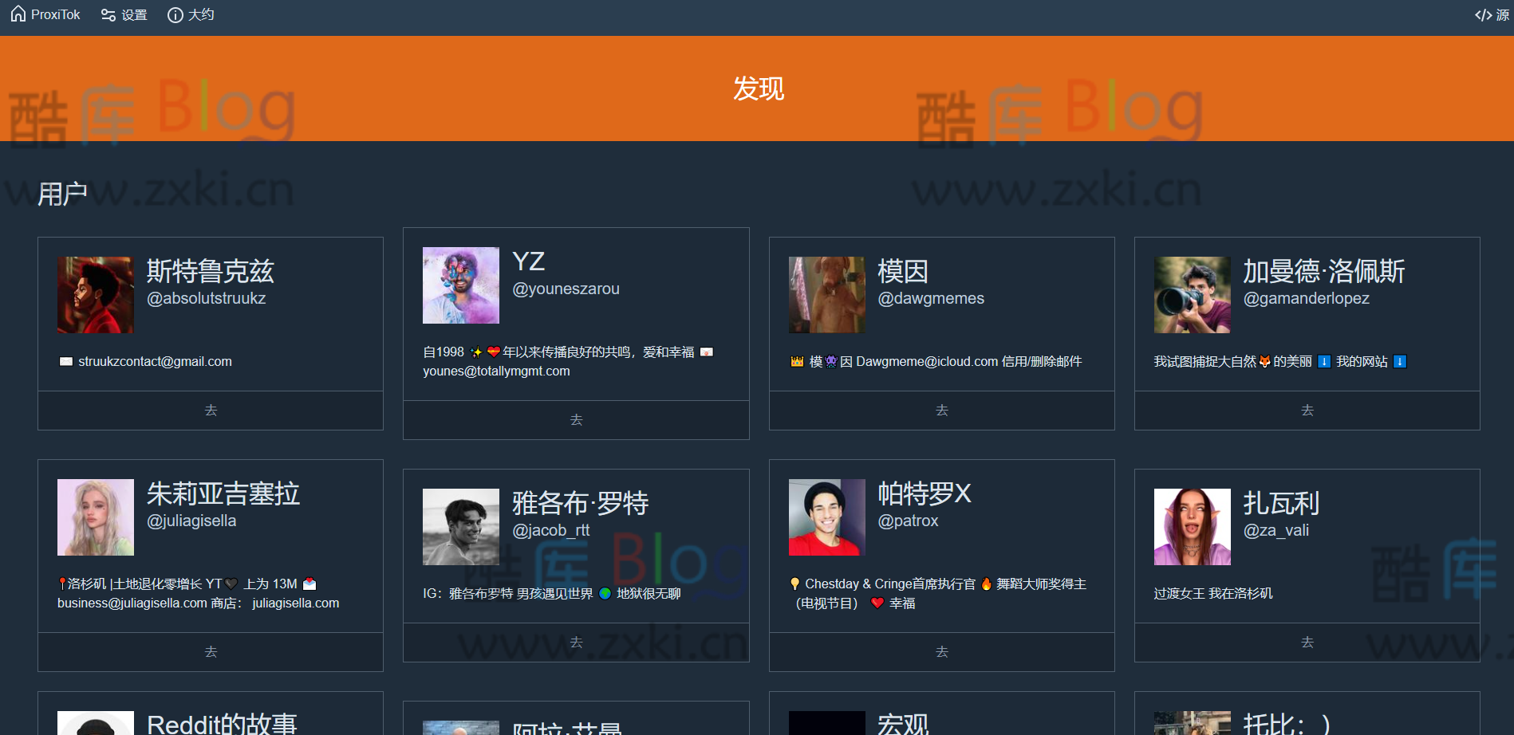Click 斯特鲁克兹's avatar picture
1514x735 pixels.
(94, 294)
